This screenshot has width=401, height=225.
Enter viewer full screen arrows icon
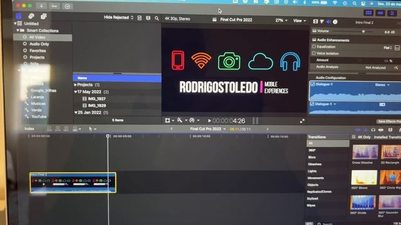302,121
